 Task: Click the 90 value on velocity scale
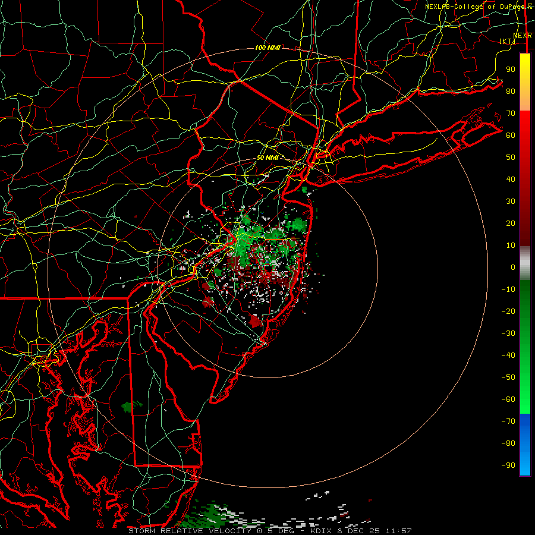click(x=511, y=70)
